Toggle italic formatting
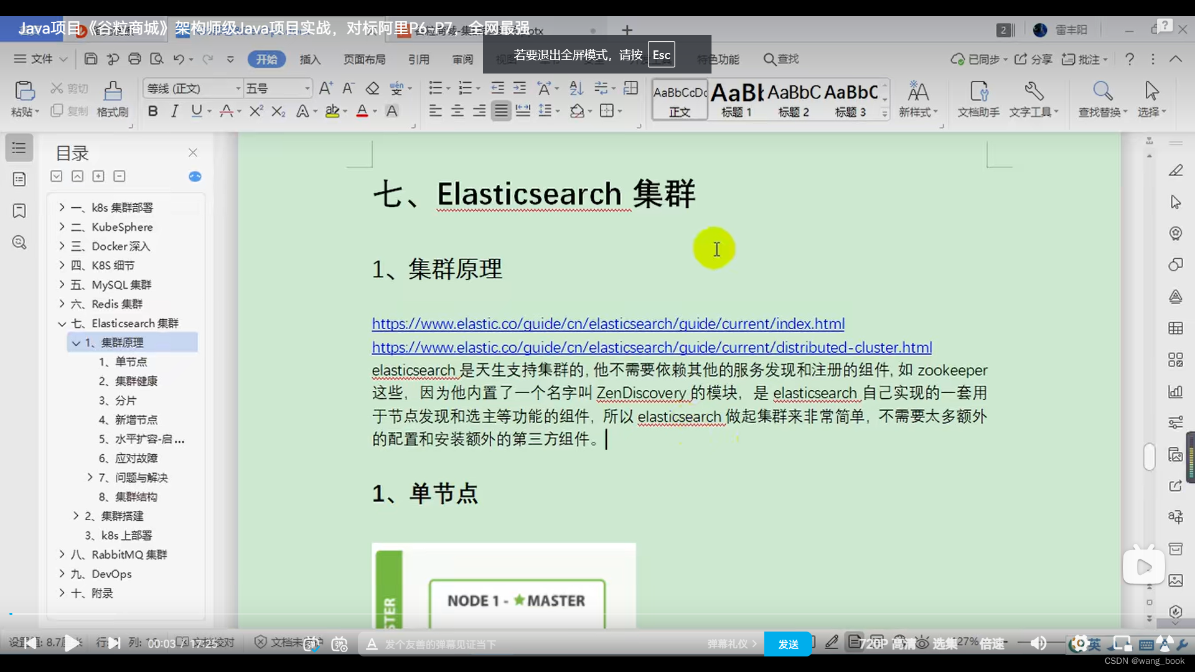 click(x=174, y=111)
